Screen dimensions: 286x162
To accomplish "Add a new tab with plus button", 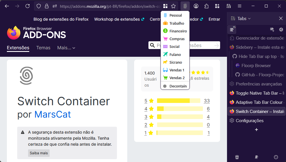I will 256,130.
